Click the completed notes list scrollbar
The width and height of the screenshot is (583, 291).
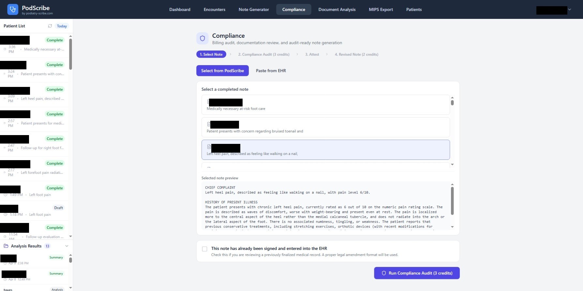452,103
